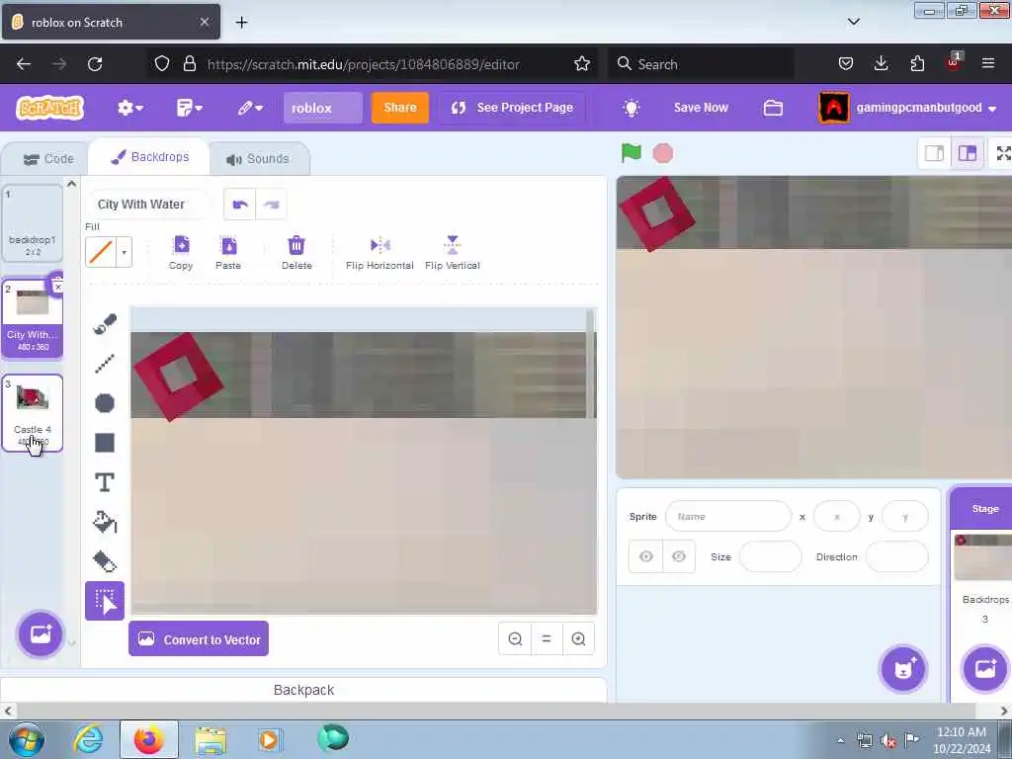Image resolution: width=1012 pixels, height=759 pixels.
Task: Start project with green flag
Action: (632, 153)
